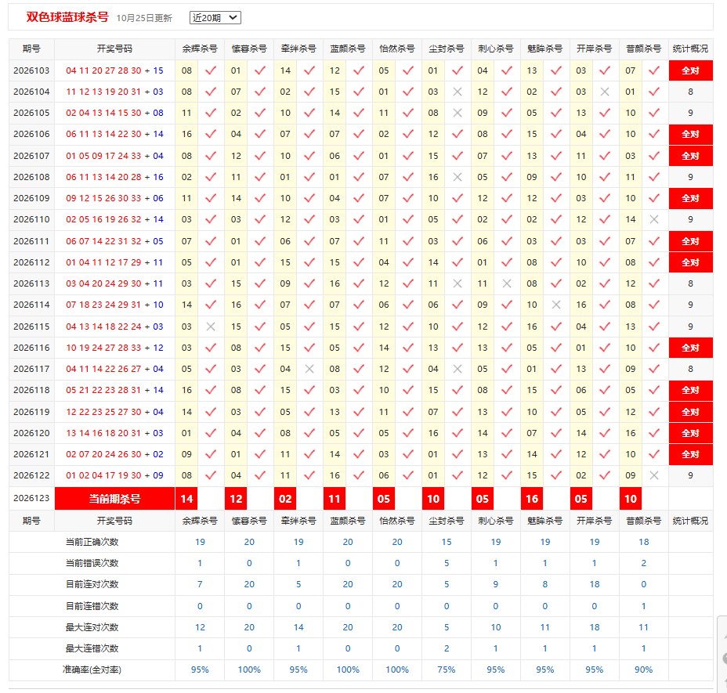Click current-period kill number 02 under 牵绊杀号

[x=285, y=499]
